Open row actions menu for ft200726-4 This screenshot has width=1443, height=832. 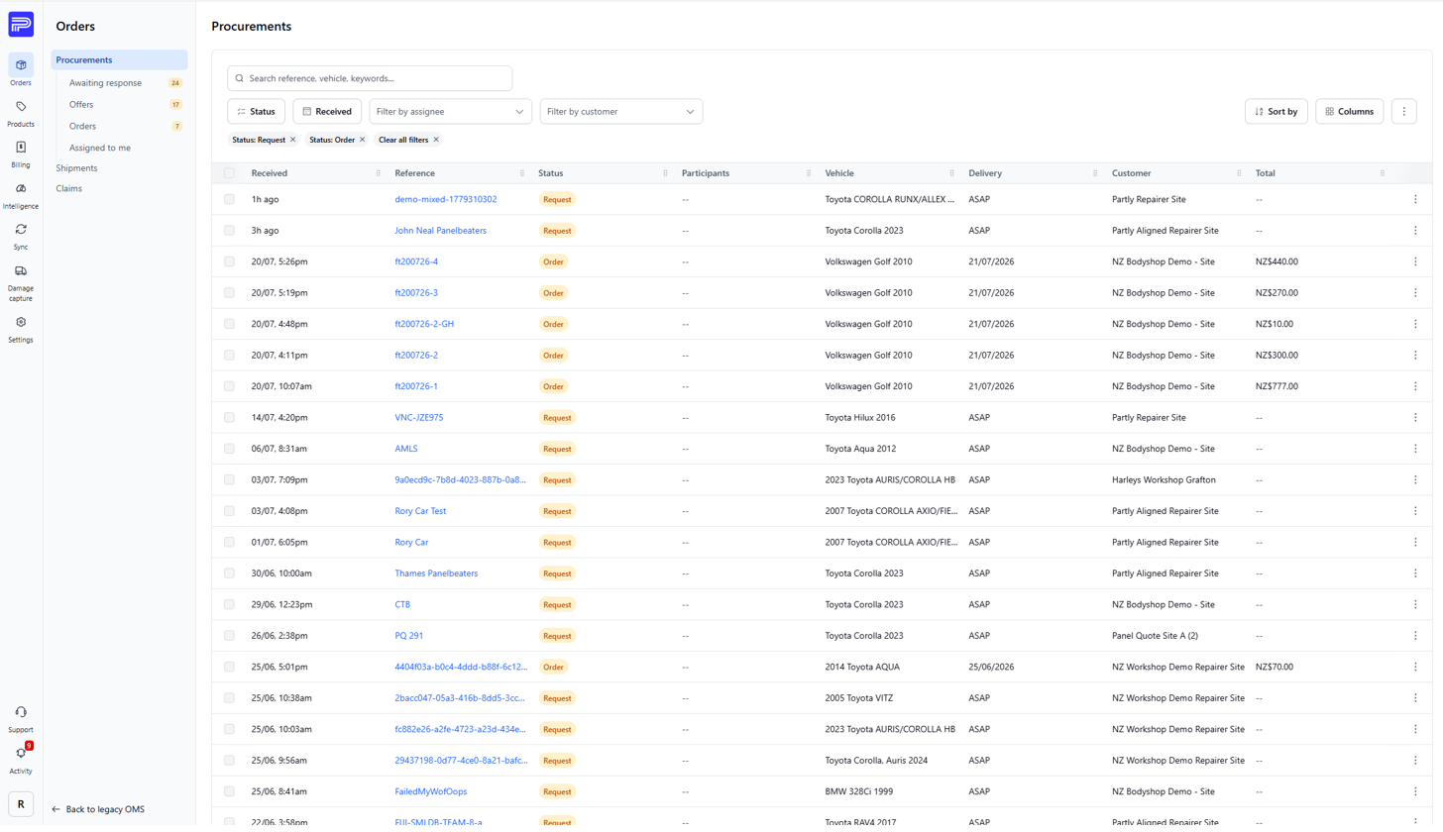[x=1415, y=261]
